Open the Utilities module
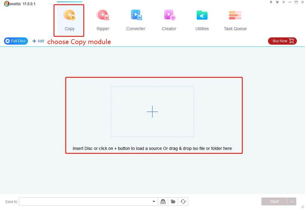 click(x=202, y=20)
